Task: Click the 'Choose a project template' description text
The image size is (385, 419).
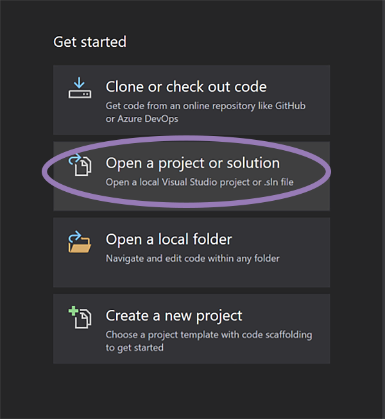Action: tap(209, 335)
